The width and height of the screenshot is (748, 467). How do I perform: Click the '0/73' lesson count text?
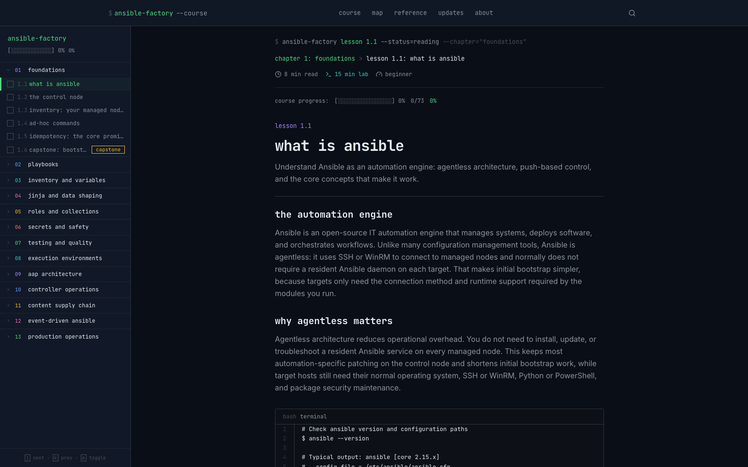(x=417, y=101)
